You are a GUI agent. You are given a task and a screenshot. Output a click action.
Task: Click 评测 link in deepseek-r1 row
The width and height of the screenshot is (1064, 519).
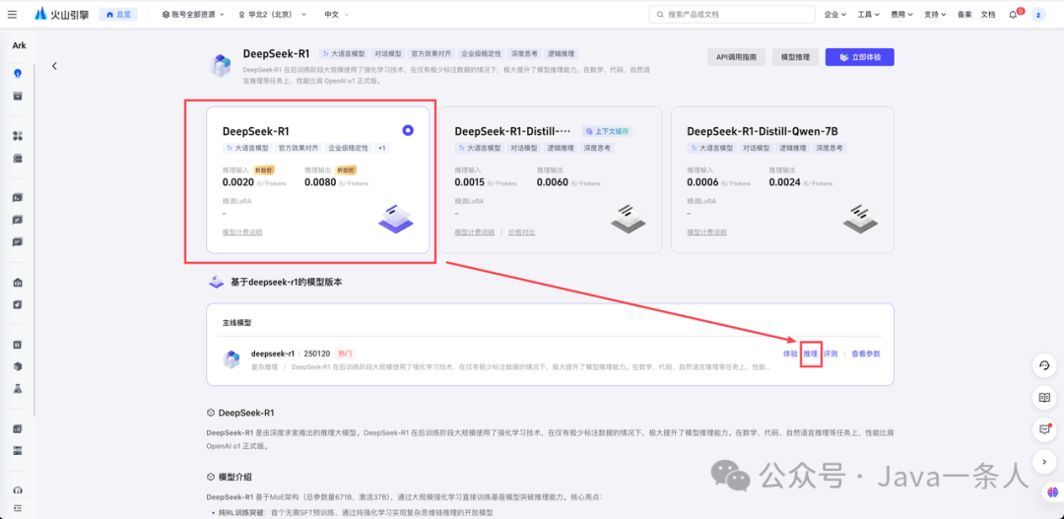click(831, 355)
